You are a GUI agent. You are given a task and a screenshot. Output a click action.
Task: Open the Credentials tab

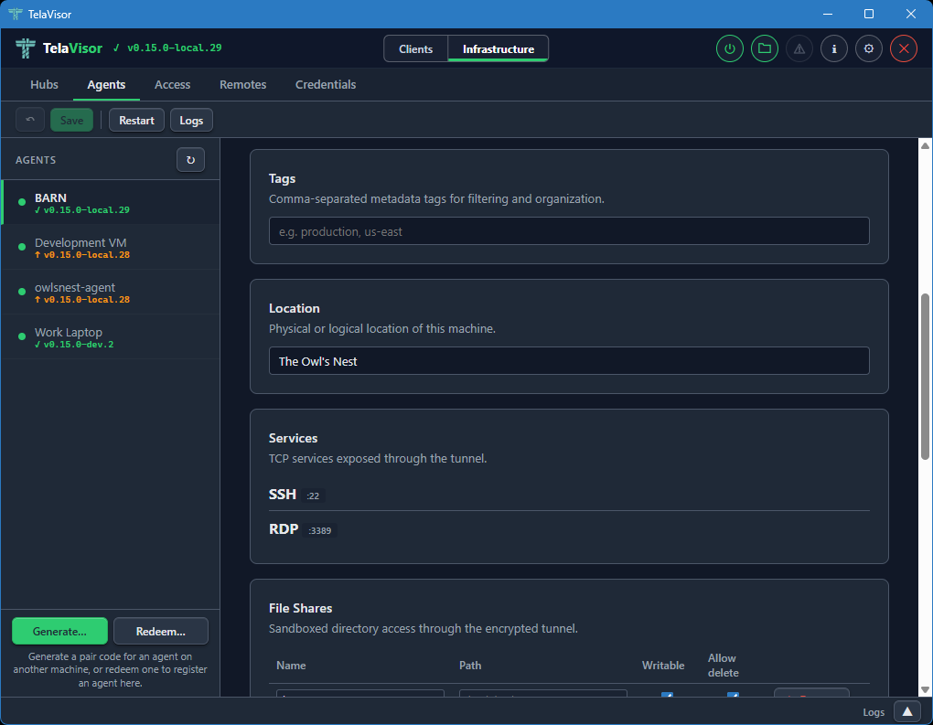click(326, 84)
